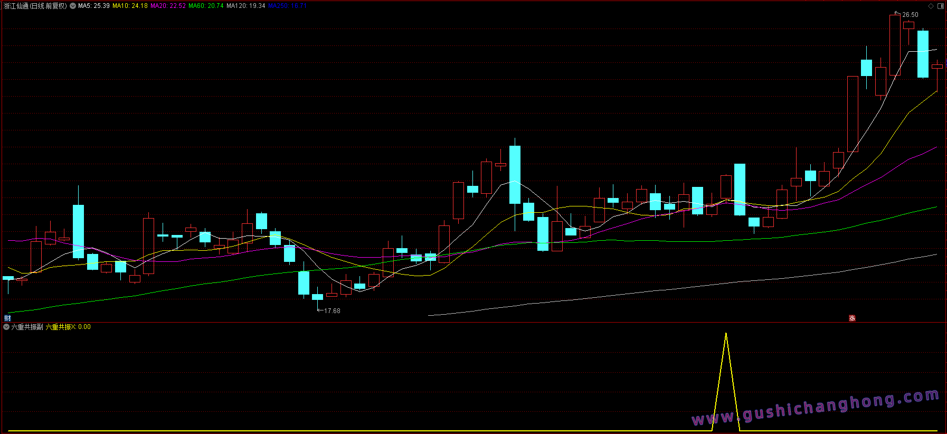Click the yellow 六重共振X: 0.00 value label
This screenshot has width=947, height=434.
click(x=68, y=327)
